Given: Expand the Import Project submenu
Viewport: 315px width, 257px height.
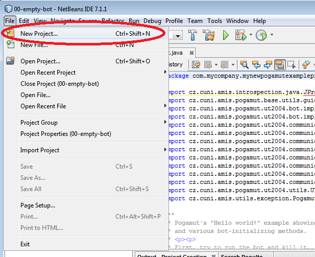Looking at the screenshot, I should coord(85,150).
